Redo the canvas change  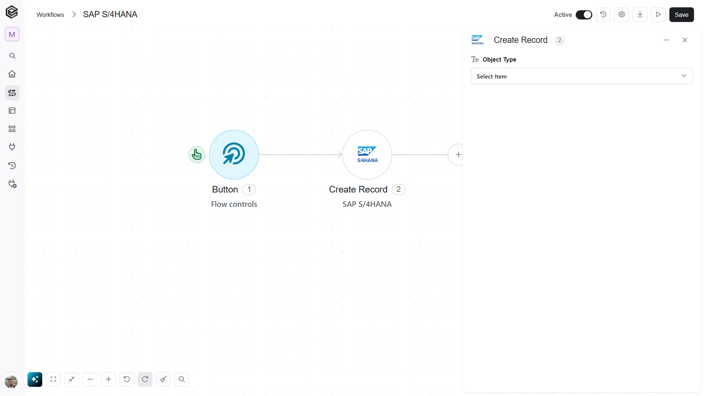(x=145, y=379)
